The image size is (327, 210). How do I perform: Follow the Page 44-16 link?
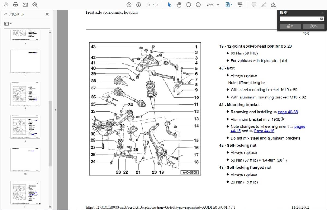tap(264, 131)
